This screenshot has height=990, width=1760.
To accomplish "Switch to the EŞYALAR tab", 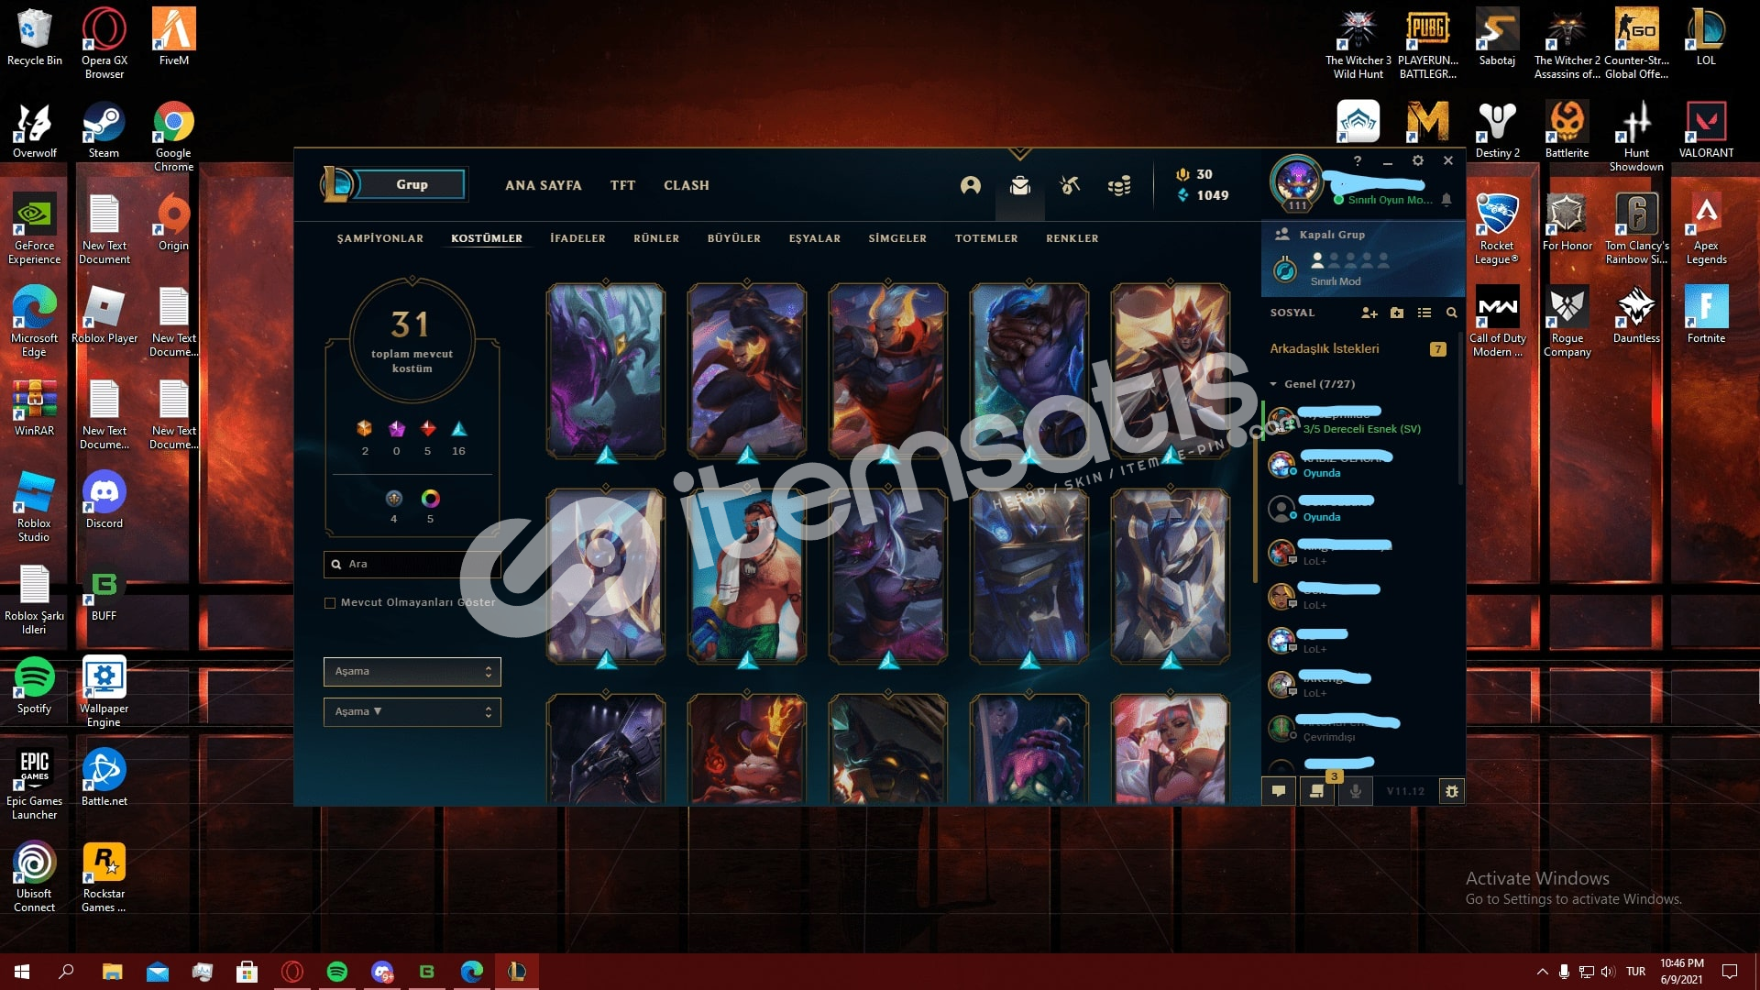I will point(814,238).
